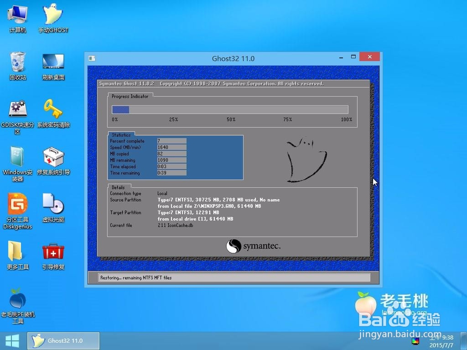
Task: Click the Time remaining value 0:39
Action: (172, 173)
